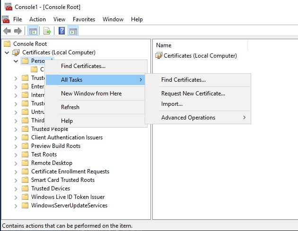This screenshot has height=231, width=298.
Task: Click certificate icon in Name list pane
Action: 158,56
